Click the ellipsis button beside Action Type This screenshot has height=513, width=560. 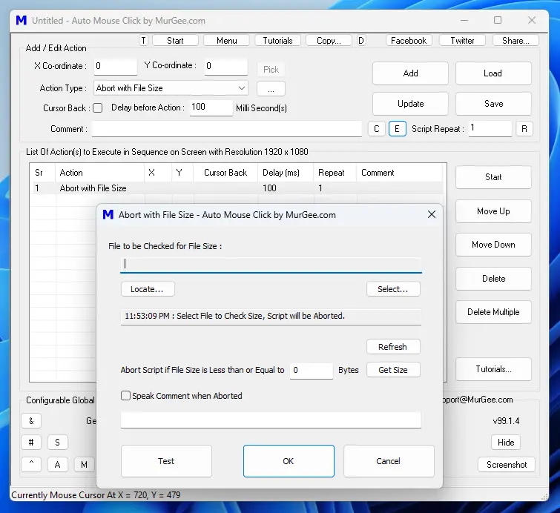tap(271, 88)
